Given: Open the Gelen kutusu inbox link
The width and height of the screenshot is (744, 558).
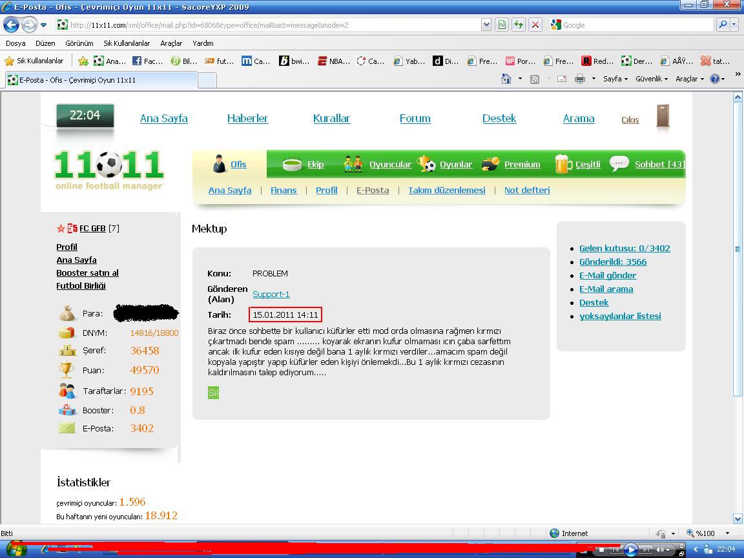Looking at the screenshot, I should tap(624, 248).
